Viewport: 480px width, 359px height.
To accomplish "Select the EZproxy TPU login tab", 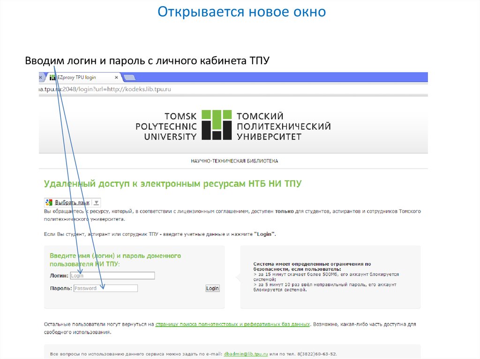I will 83,77.
